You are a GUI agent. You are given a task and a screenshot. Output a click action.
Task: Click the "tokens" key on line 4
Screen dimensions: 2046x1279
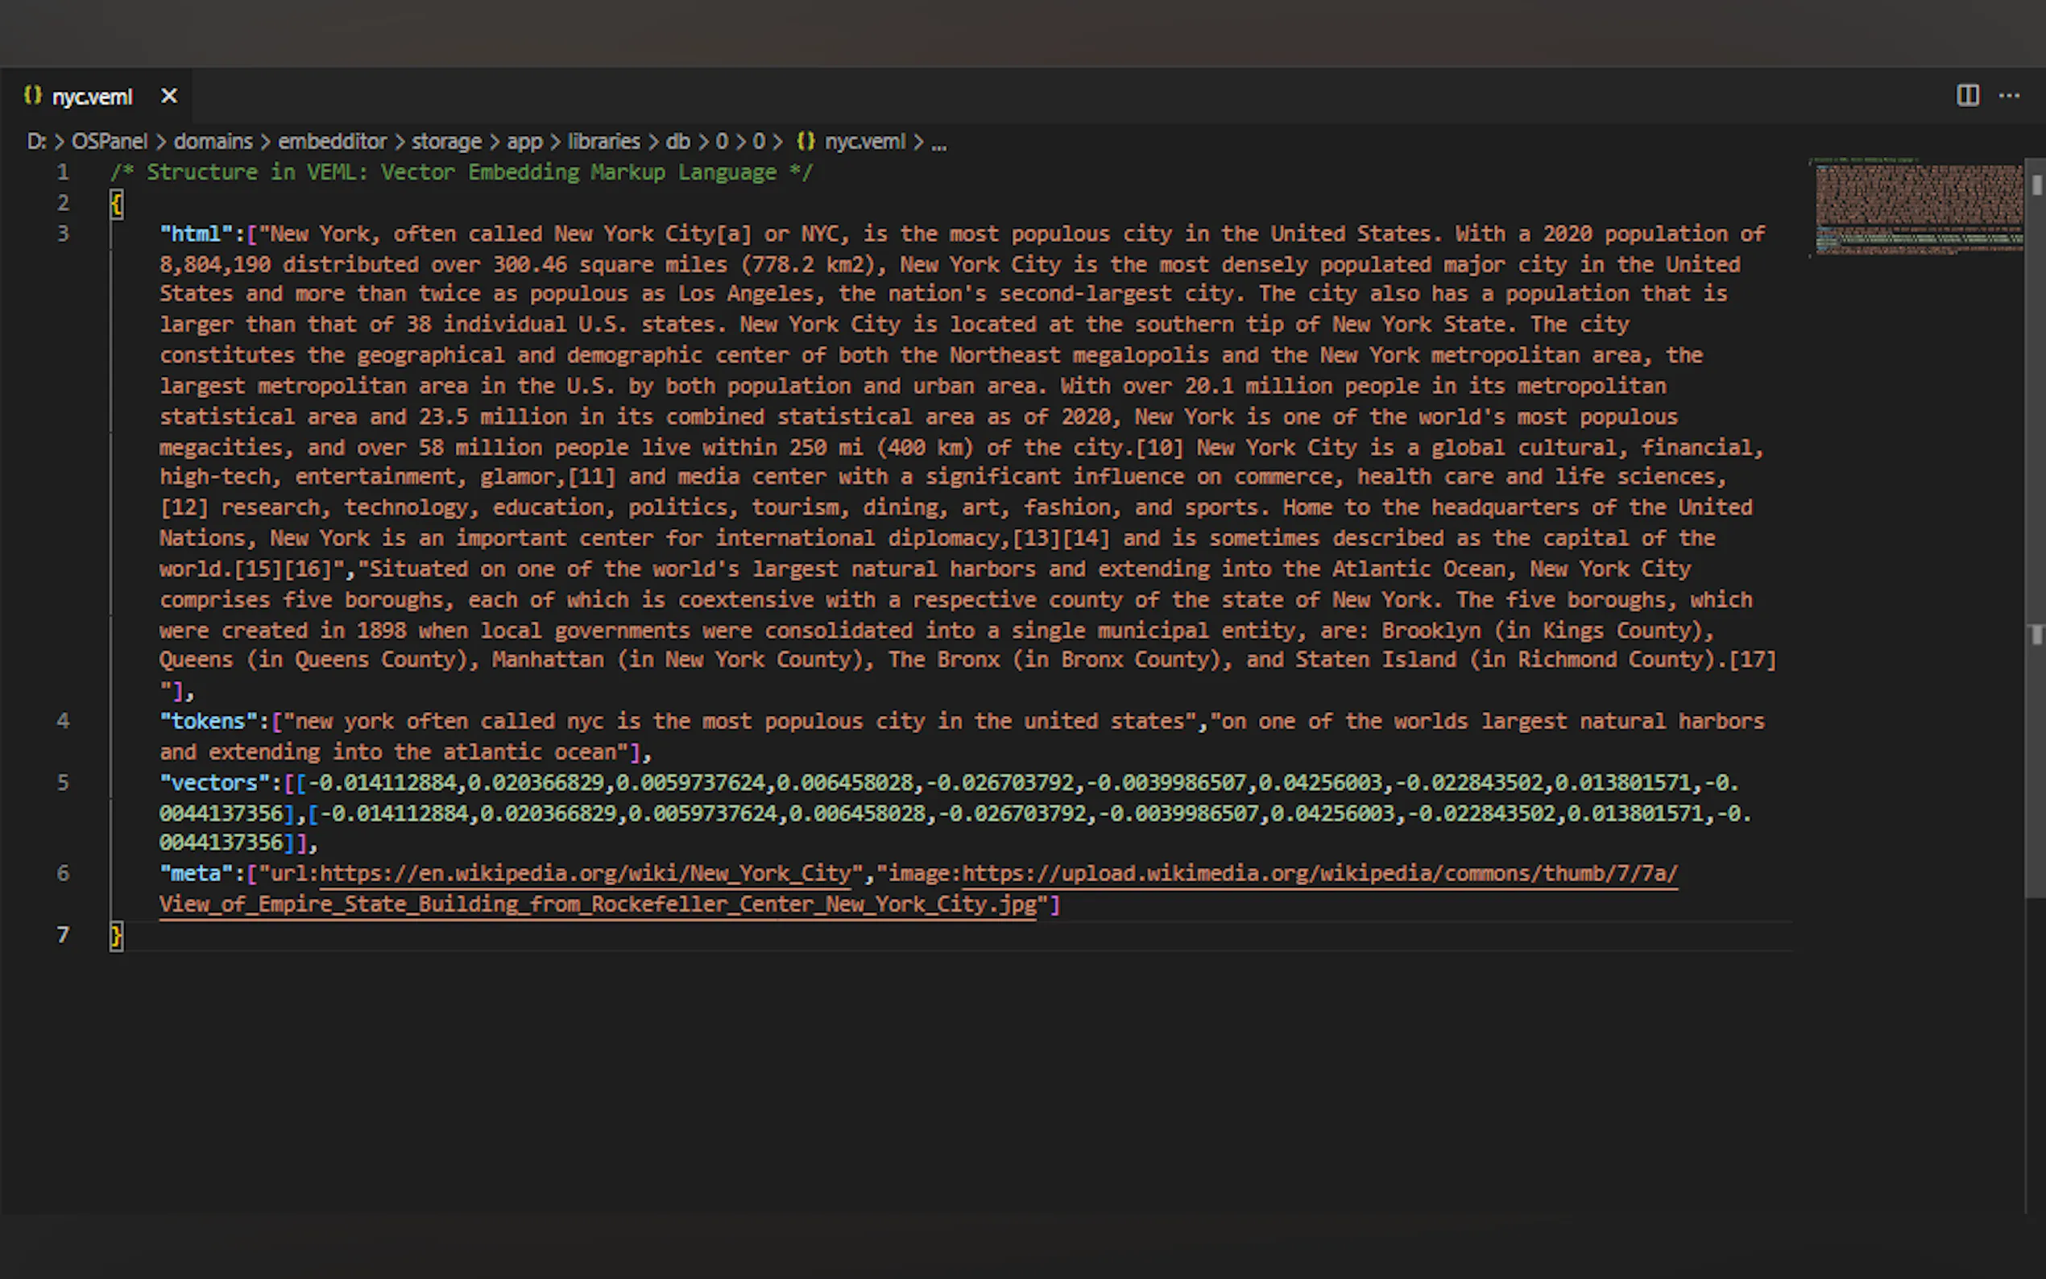[x=208, y=722]
